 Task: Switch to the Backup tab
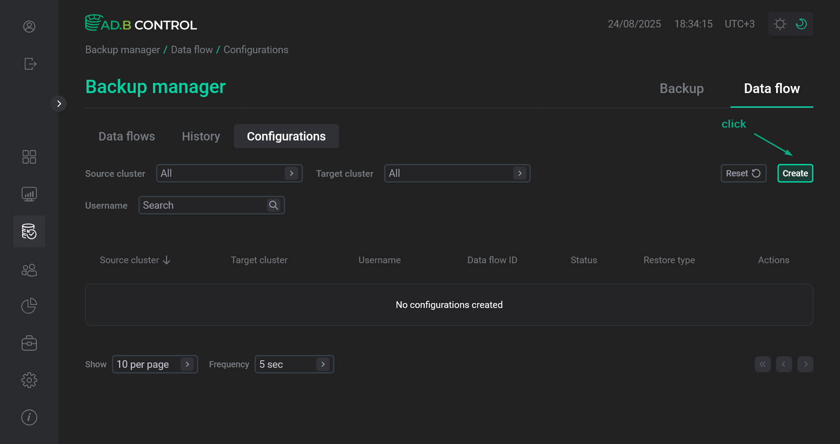pyautogui.click(x=682, y=89)
